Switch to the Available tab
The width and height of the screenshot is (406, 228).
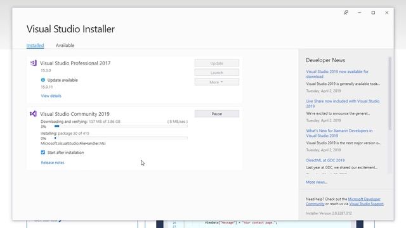tap(65, 45)
